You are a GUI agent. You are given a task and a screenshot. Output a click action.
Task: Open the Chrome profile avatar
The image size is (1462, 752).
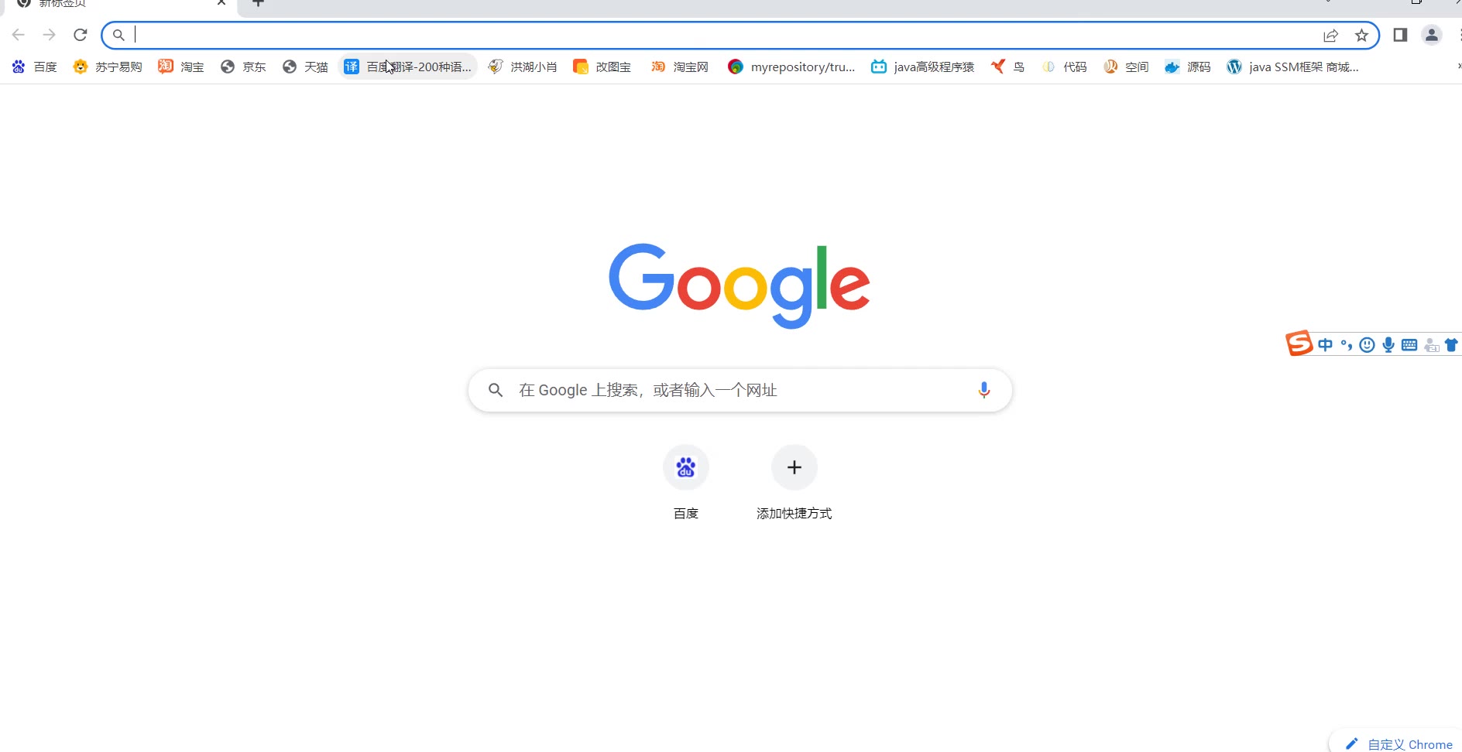point(1432,35)
